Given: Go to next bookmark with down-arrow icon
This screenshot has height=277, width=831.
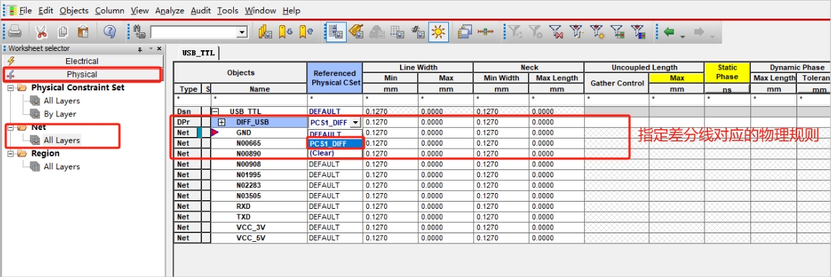Looking at the screenshot, I should pyautogui.click(x=286, y=32).
